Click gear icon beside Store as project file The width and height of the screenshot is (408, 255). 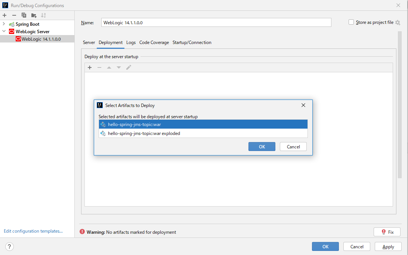tap(398, 23)
